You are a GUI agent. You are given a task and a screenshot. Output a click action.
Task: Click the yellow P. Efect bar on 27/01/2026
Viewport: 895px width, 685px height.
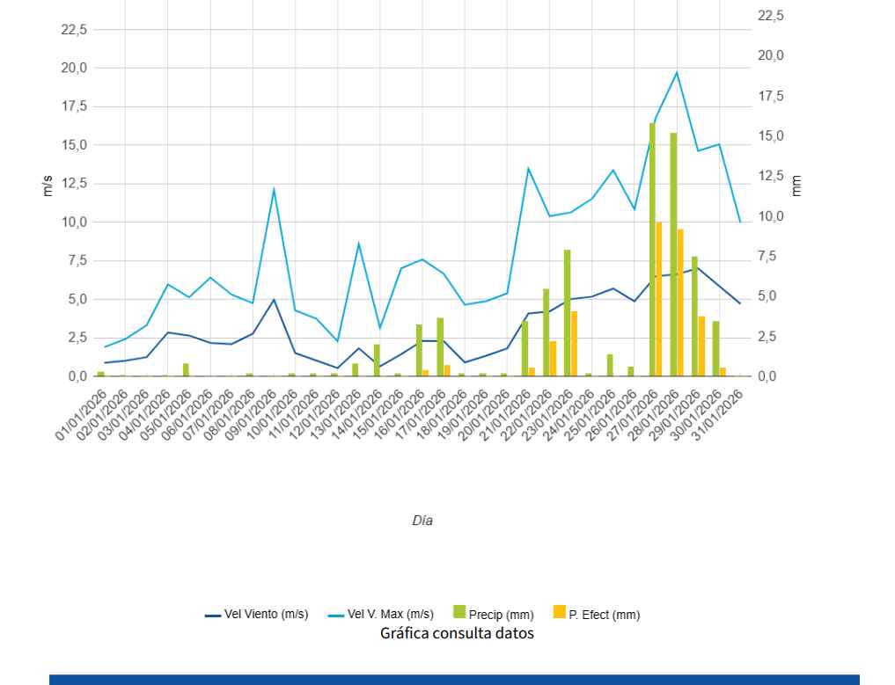tap(659, 299)
